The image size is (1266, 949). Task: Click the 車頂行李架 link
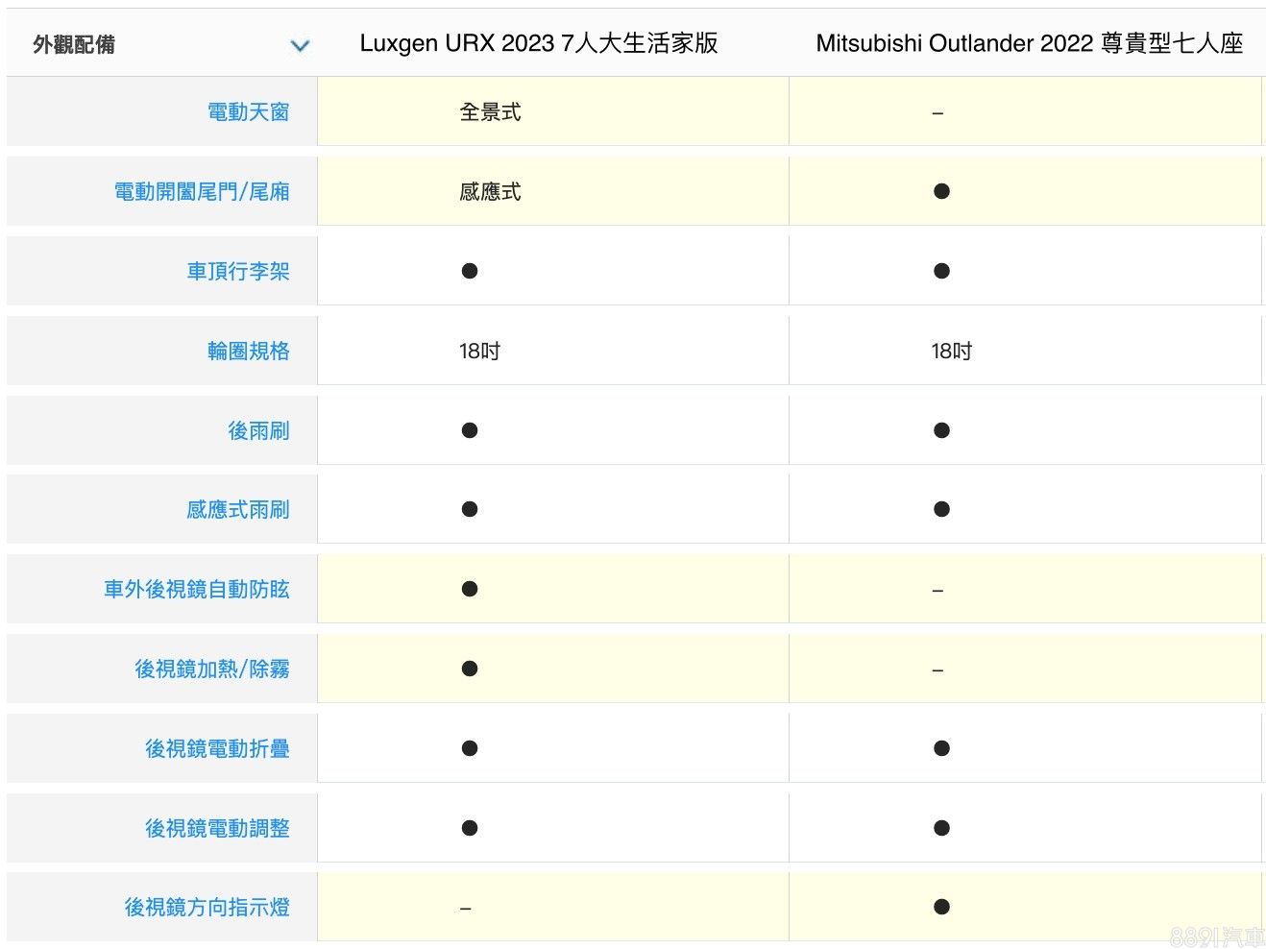[x=237, y=272]
